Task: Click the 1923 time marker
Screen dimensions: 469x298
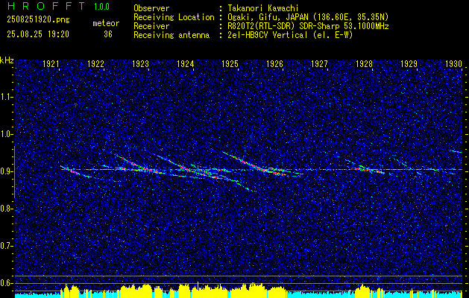Action: tap(141, 63)
